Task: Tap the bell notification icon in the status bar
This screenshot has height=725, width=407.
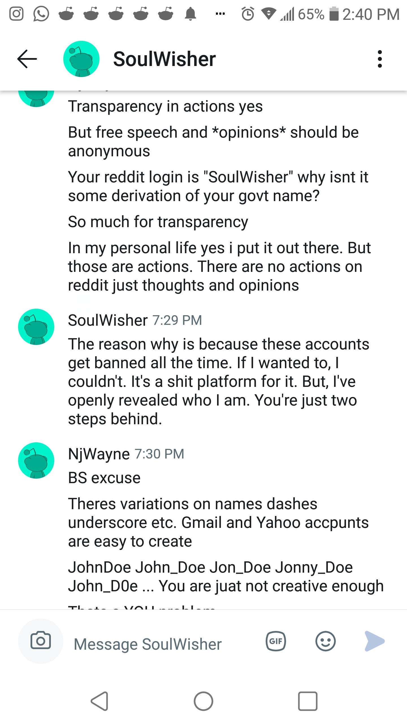Action: pyautogui.click(x=190, y=14)
